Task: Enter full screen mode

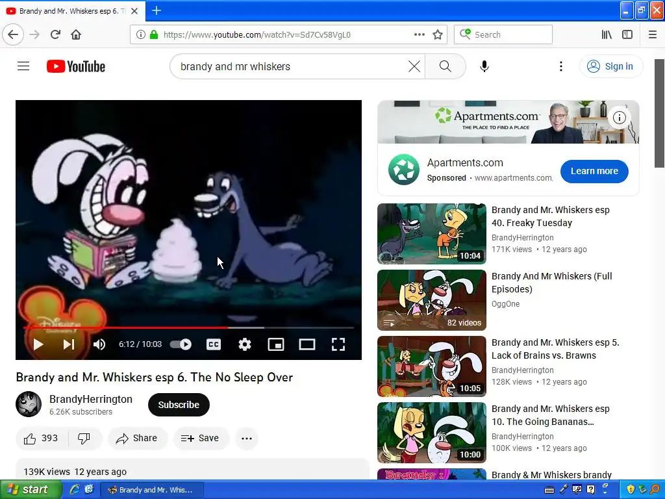Action: [x=338, y=344]
